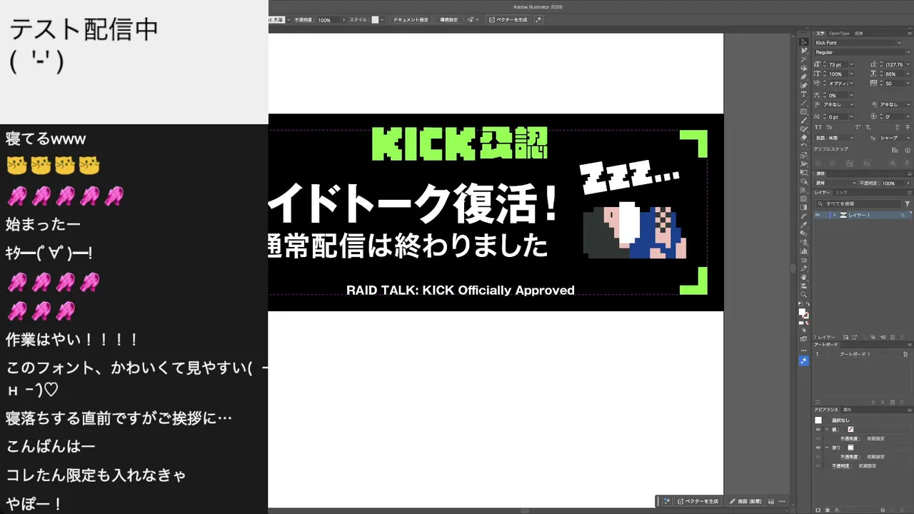Select the アピアランス appearance tab
The height and width of the screenshot is (514, 914).
point(827,410)
